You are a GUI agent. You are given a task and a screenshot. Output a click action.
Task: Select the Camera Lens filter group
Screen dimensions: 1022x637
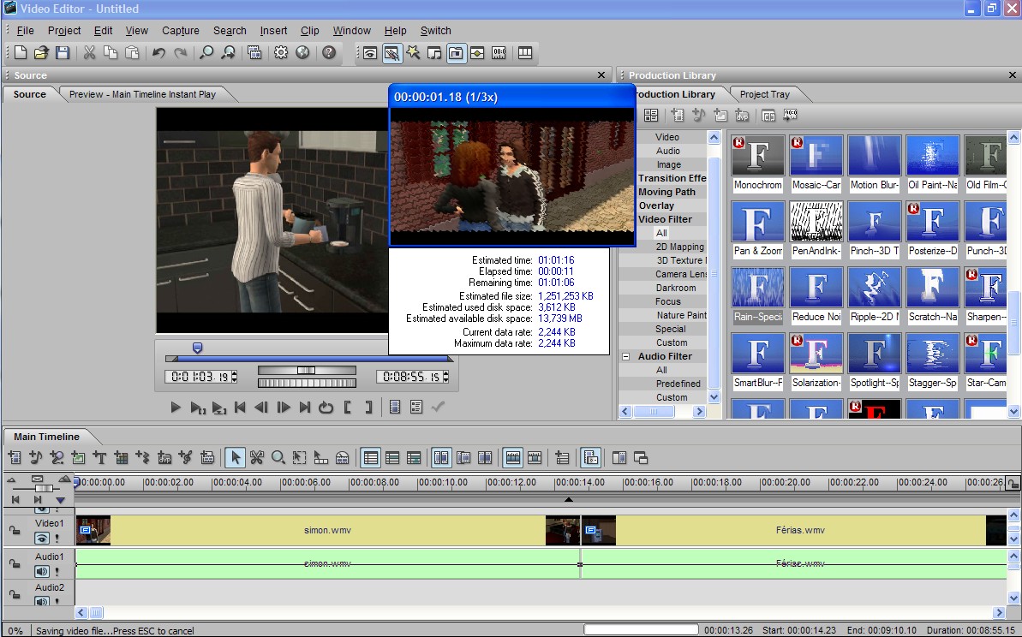681,274
